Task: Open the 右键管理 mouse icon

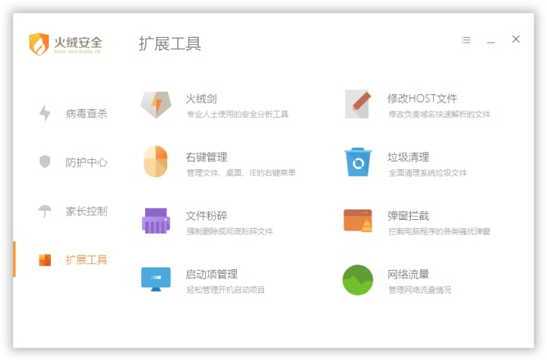Action: (x=156, y=162)
